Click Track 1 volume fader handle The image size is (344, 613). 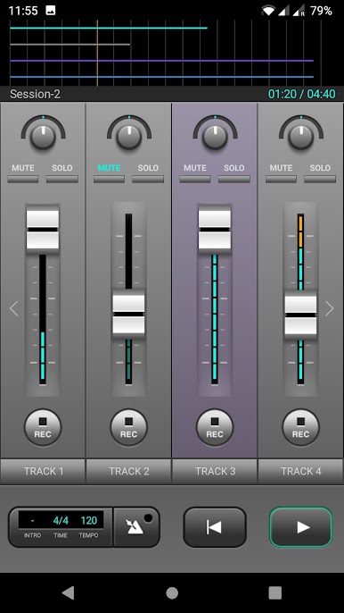pyautogui.click(x=43, y=230)
